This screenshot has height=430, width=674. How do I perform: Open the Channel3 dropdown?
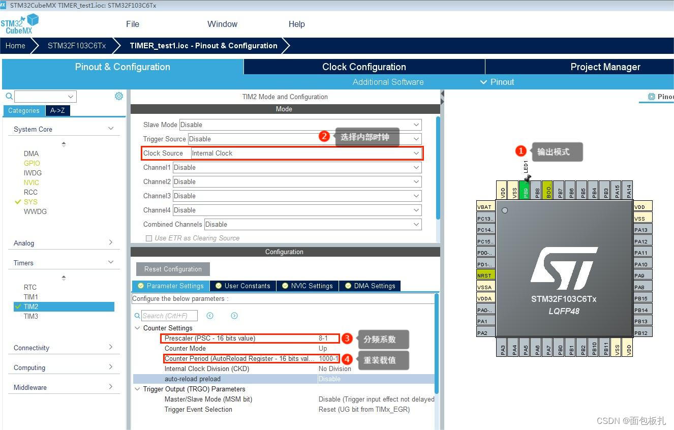coord(297,196)
